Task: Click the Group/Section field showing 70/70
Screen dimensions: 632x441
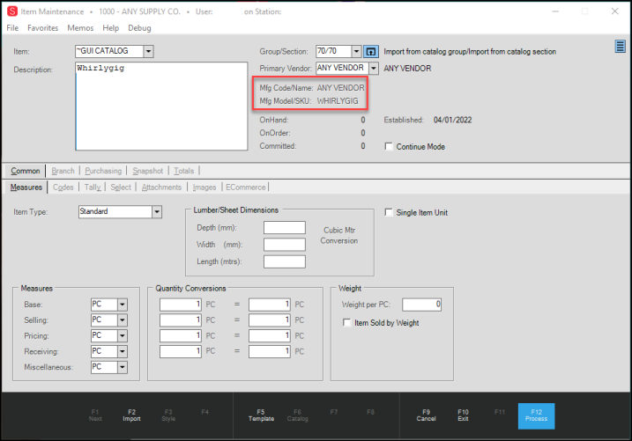Action: 333,51
